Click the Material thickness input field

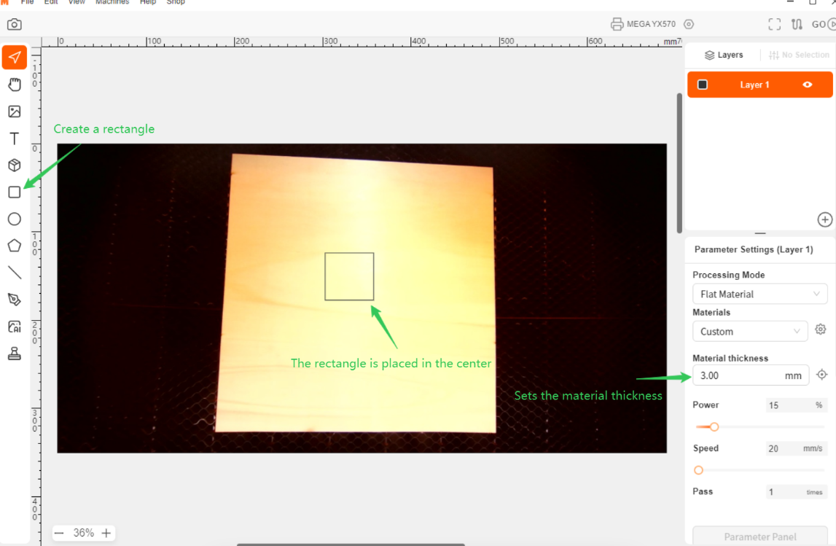[x=751, y=375]
